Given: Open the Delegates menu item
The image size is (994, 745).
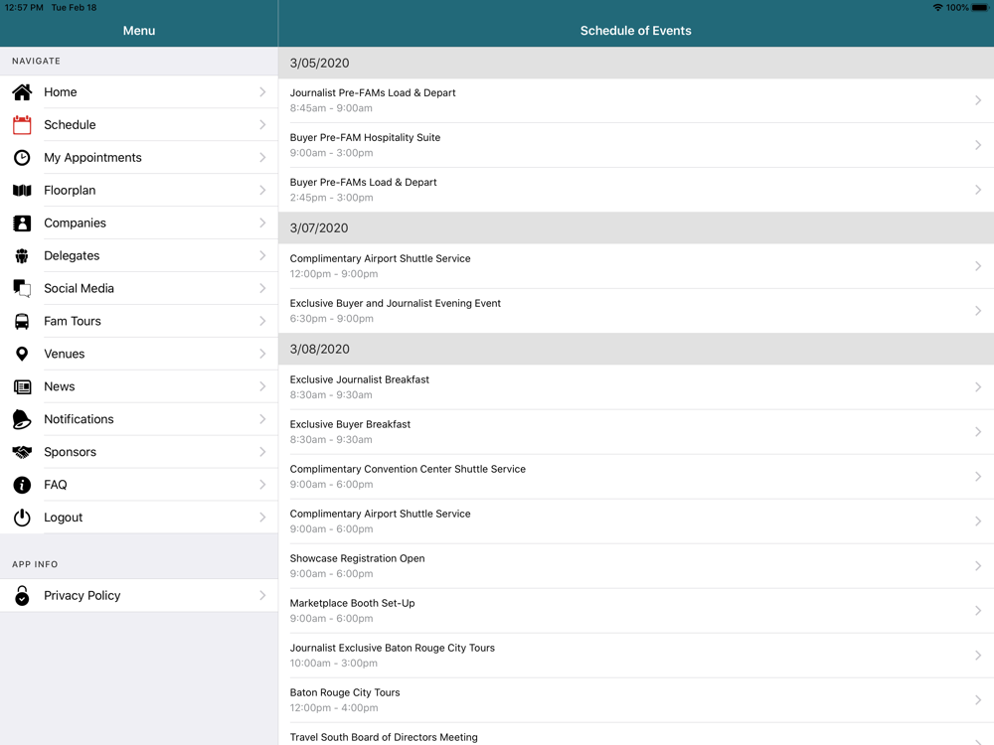Looking at the screenshot, I should (x=139, y=256).
